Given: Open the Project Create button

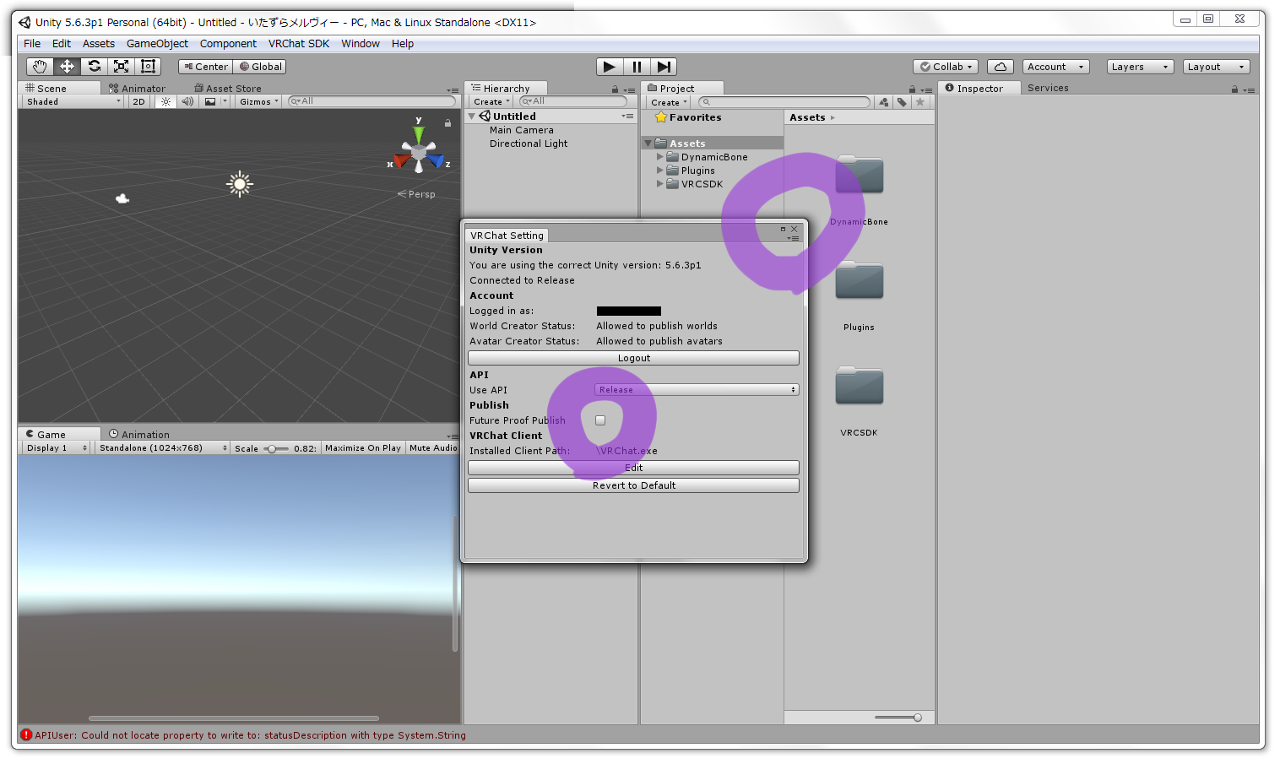Looking at the screenshot, I should click(669, 102).
